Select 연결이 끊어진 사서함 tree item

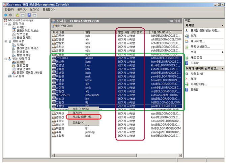click(29, 72)
